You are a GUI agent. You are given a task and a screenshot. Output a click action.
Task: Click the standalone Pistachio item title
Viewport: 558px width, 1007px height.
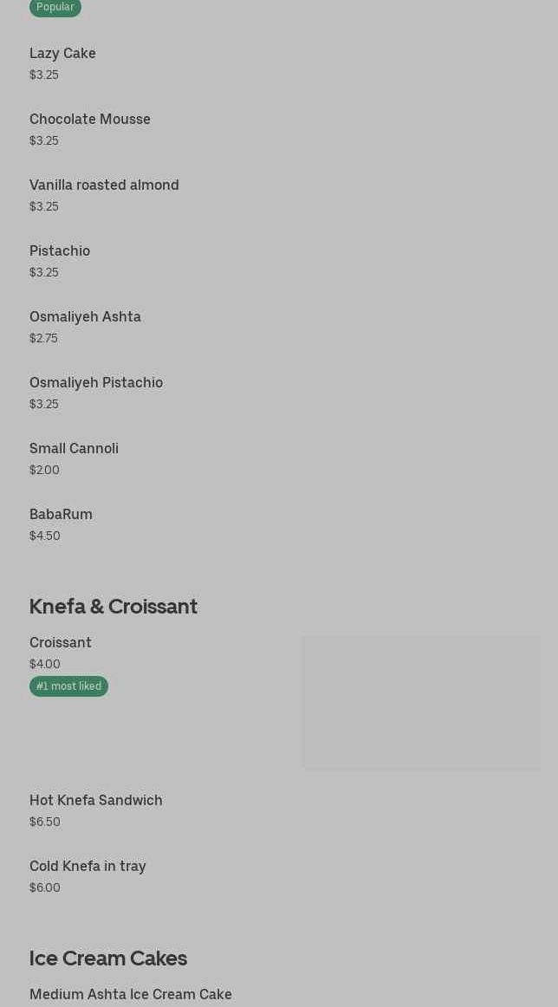point(60,251)
